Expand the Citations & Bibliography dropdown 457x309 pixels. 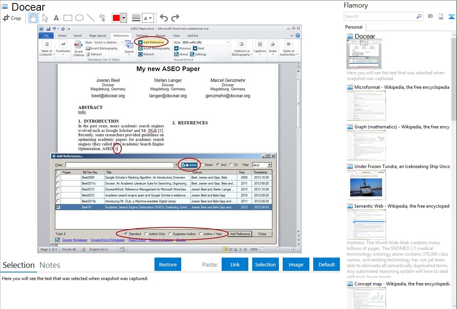click(x=241, y=48)
